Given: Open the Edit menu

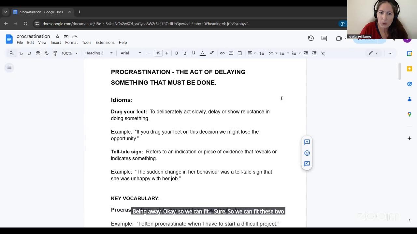Looking at the screenshot, I should (x=30, y=43).
